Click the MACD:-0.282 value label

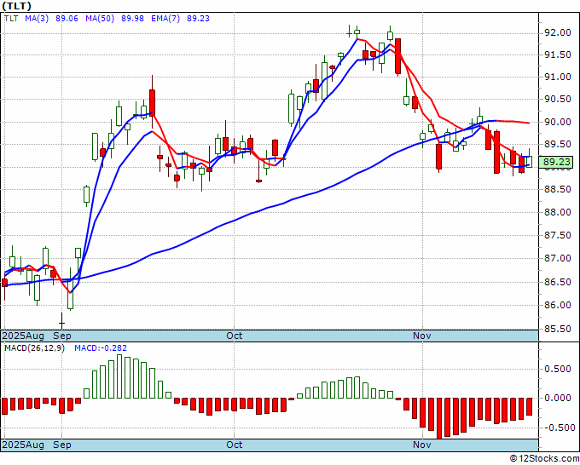pyautogui.click(x=101, y=348)
